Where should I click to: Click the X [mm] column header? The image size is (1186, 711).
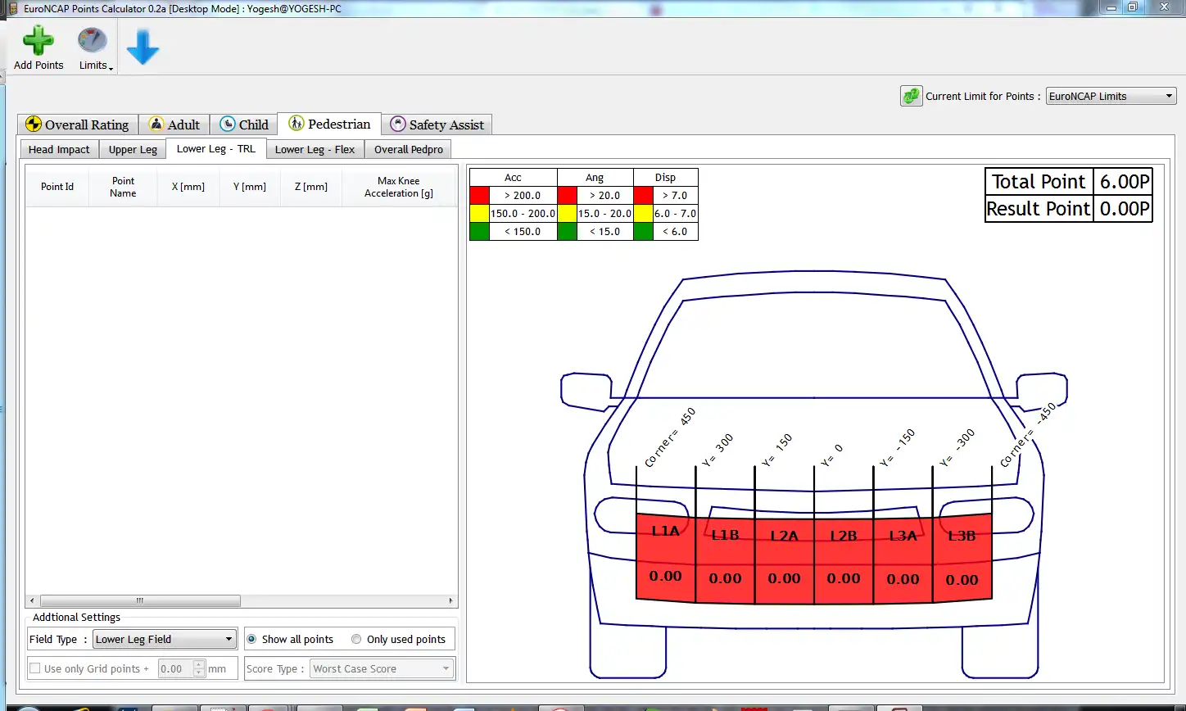point(188,187)
